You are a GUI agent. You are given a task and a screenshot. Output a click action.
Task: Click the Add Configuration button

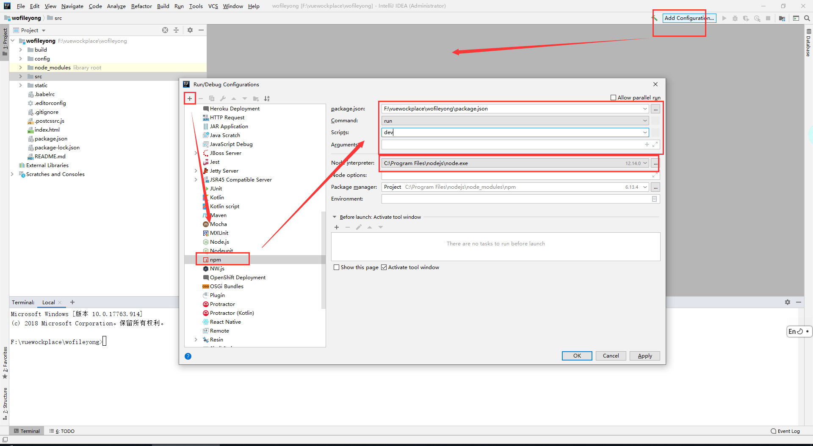click(689, 18)
